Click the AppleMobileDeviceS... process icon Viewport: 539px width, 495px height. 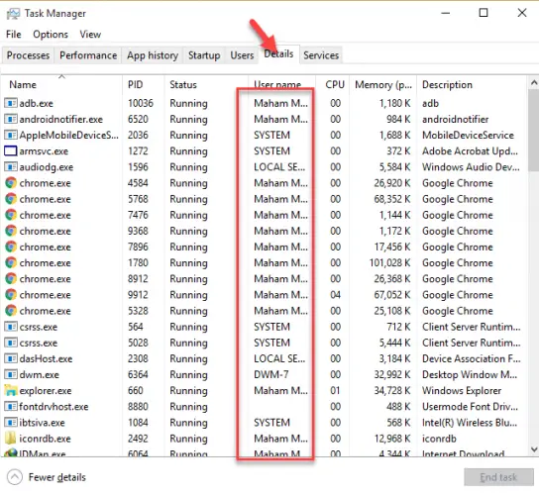(x=11, y=135)
